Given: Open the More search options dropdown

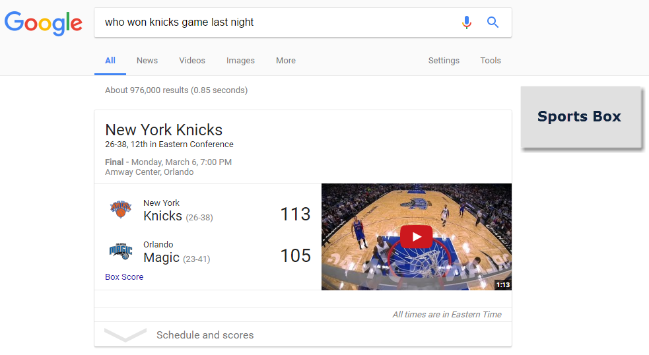Looking at the screenshot, I should pyautogui.click(x=286, y=61).
